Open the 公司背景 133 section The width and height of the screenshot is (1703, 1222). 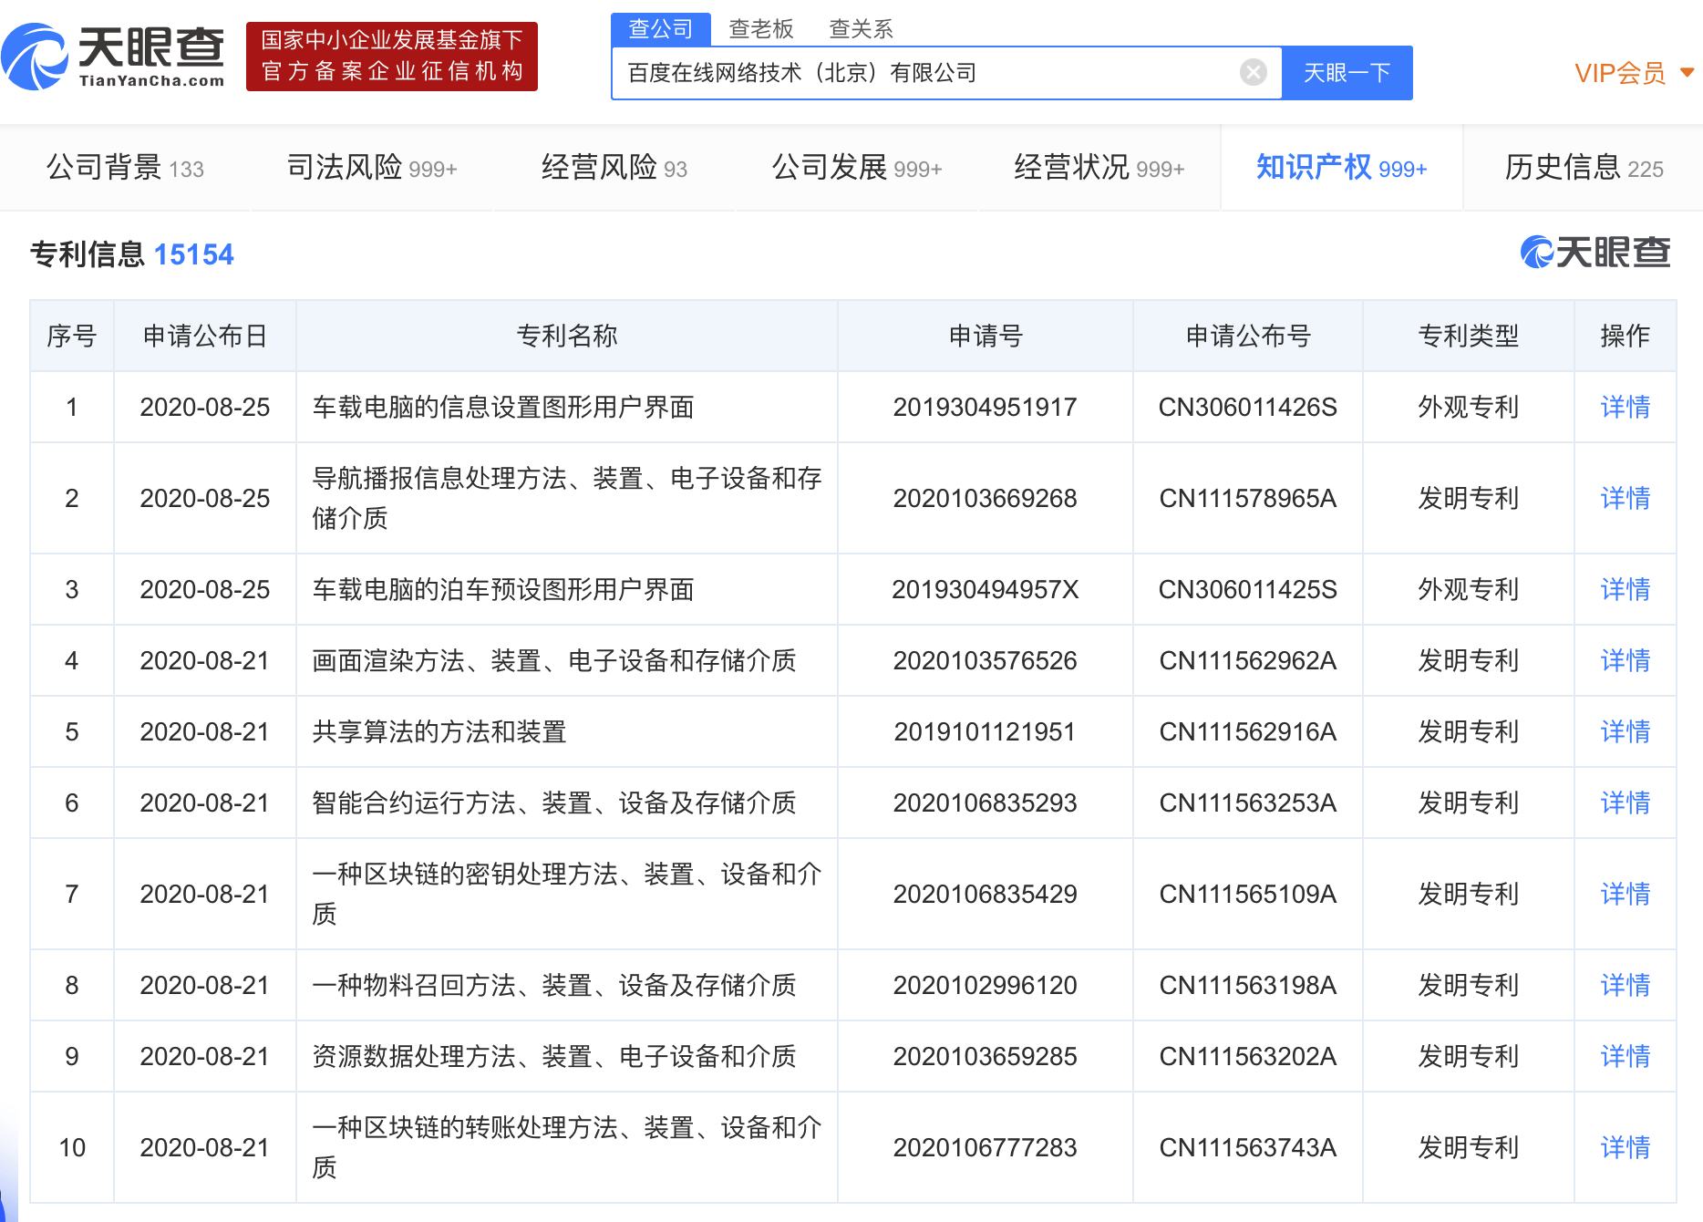[x=125, y=168]
